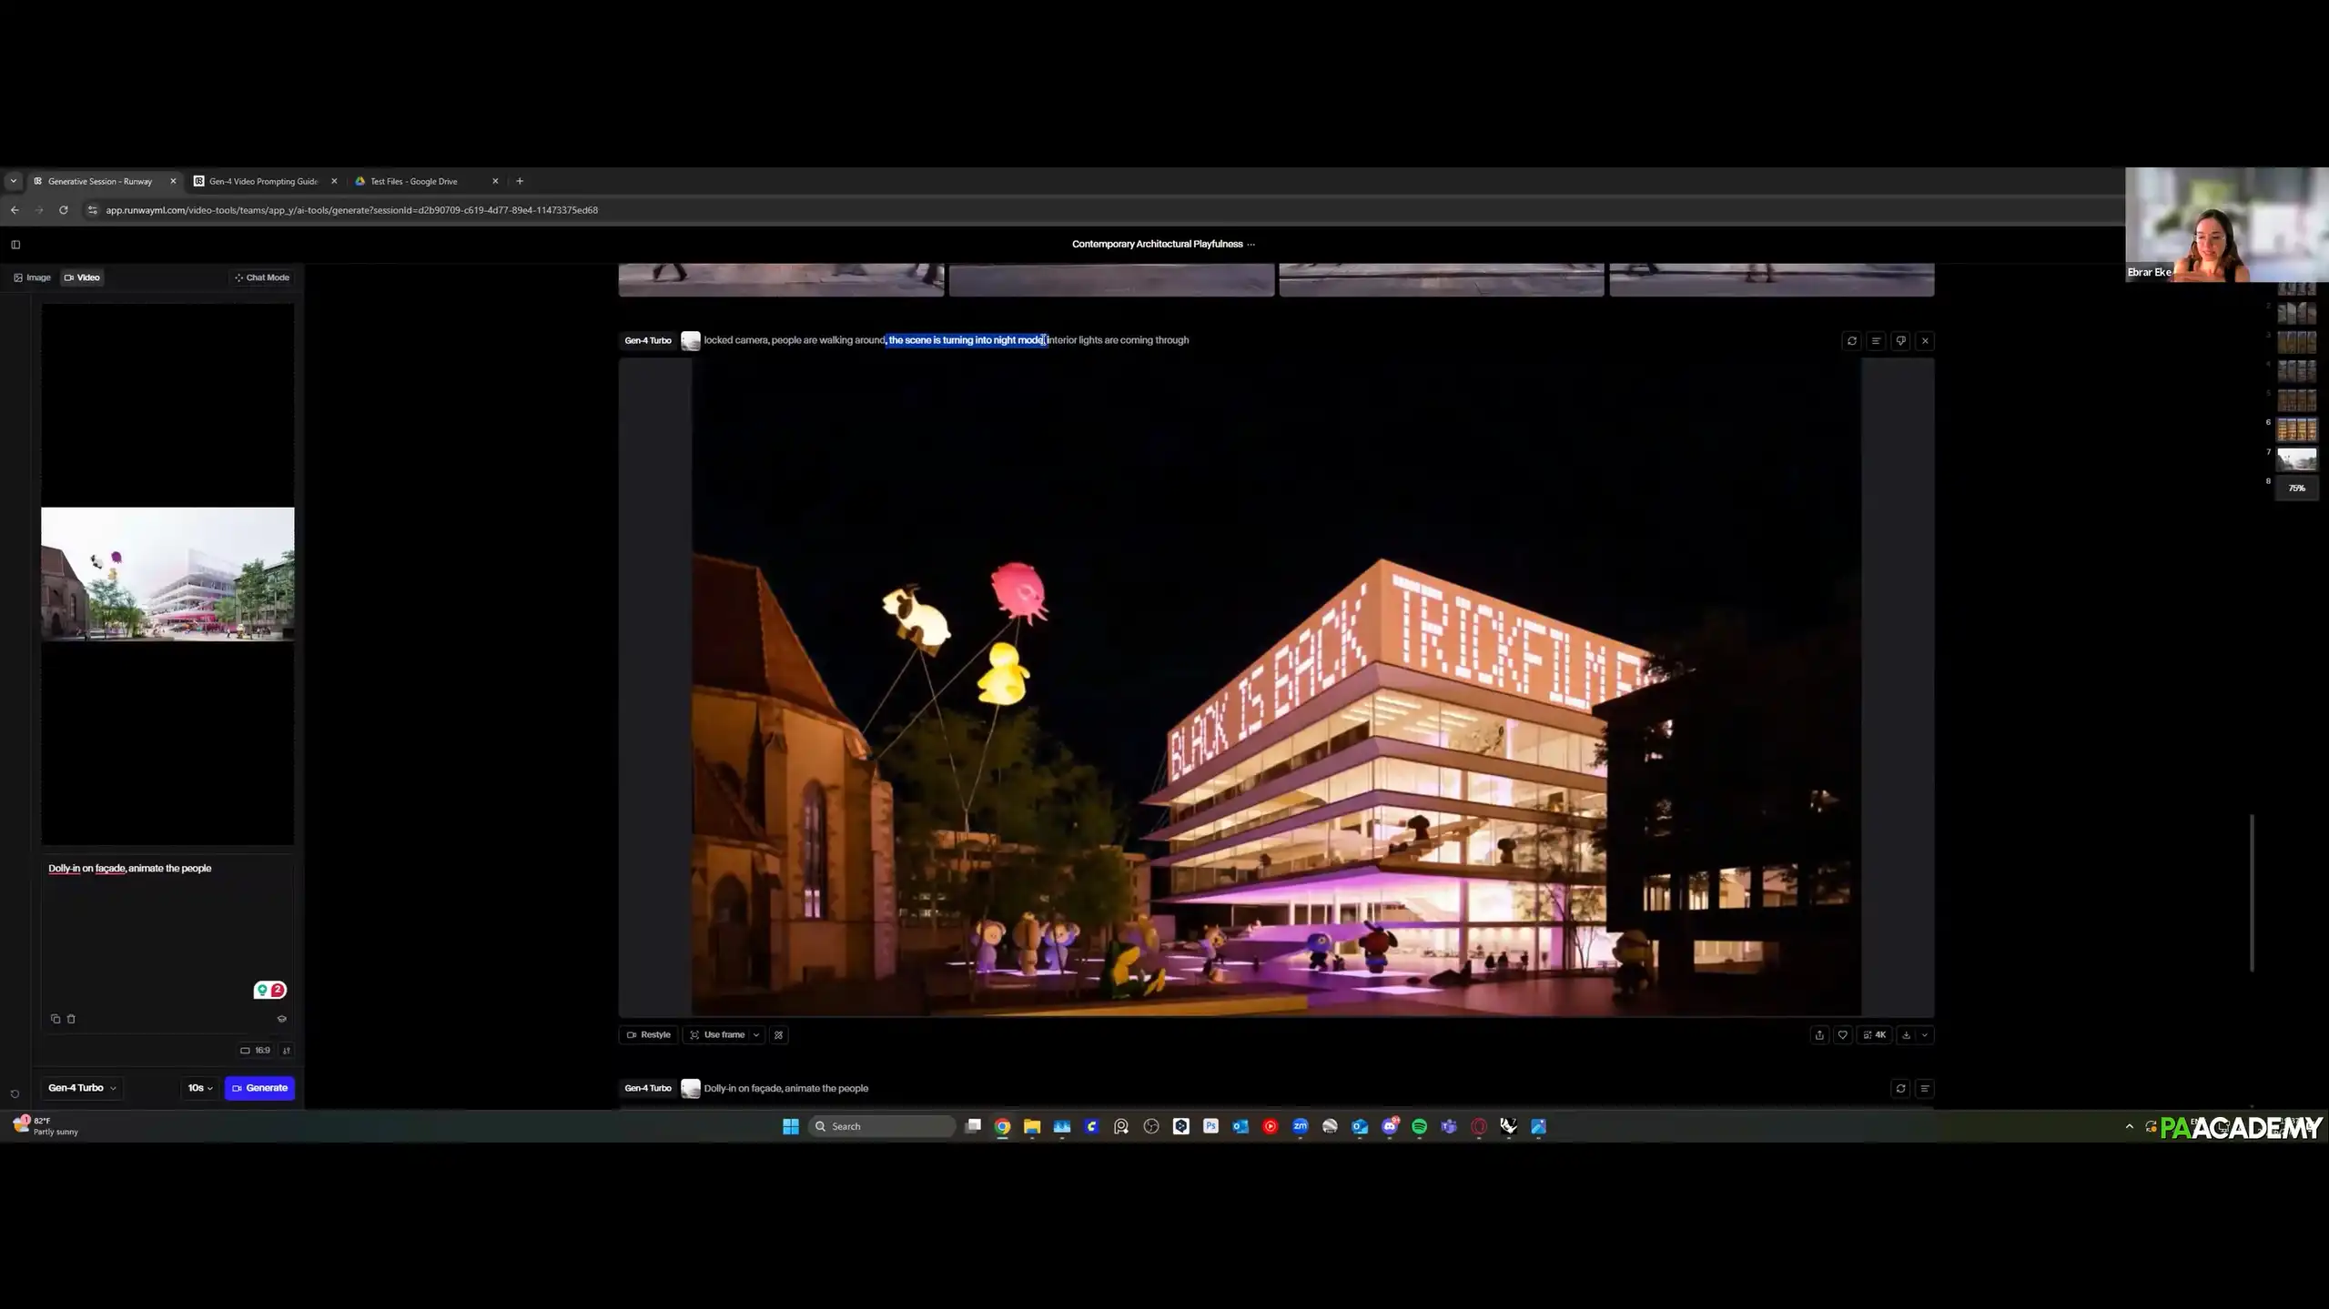Screen dimensions: 2329x1309
Task: Show hidden system tray icons
Action: coord(2129,1126)
